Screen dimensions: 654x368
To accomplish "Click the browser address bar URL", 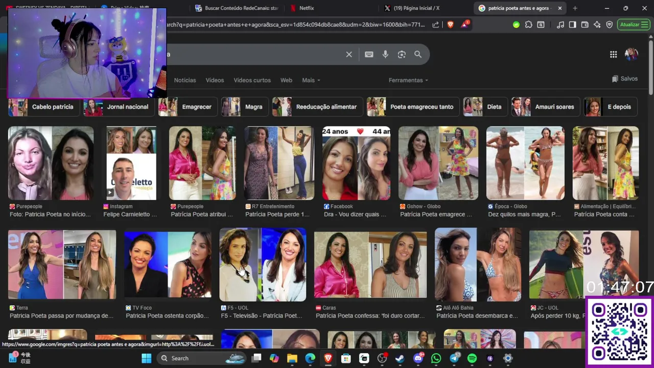I will (296, 25).
